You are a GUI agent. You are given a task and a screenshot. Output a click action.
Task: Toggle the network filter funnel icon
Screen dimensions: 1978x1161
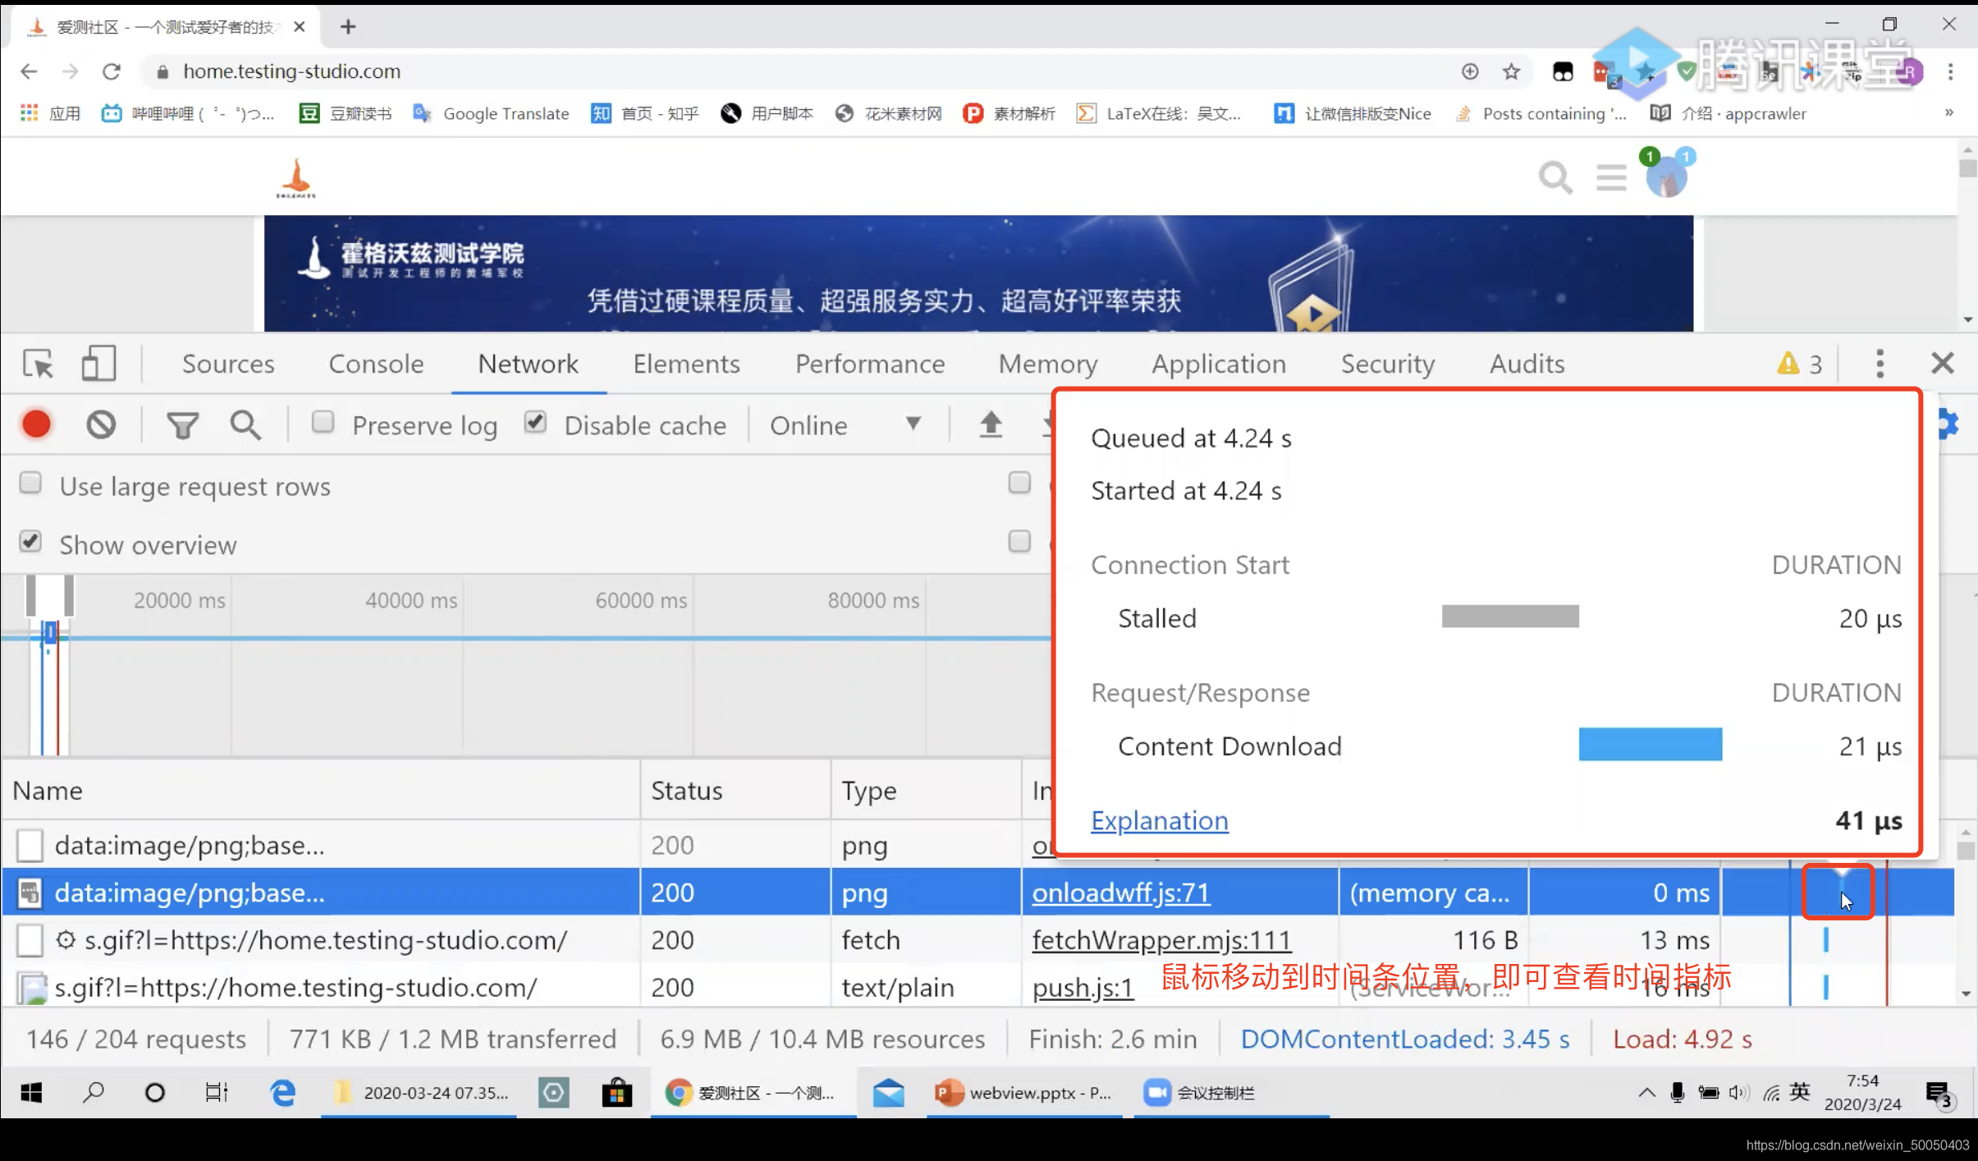click(x=182, y=425)
